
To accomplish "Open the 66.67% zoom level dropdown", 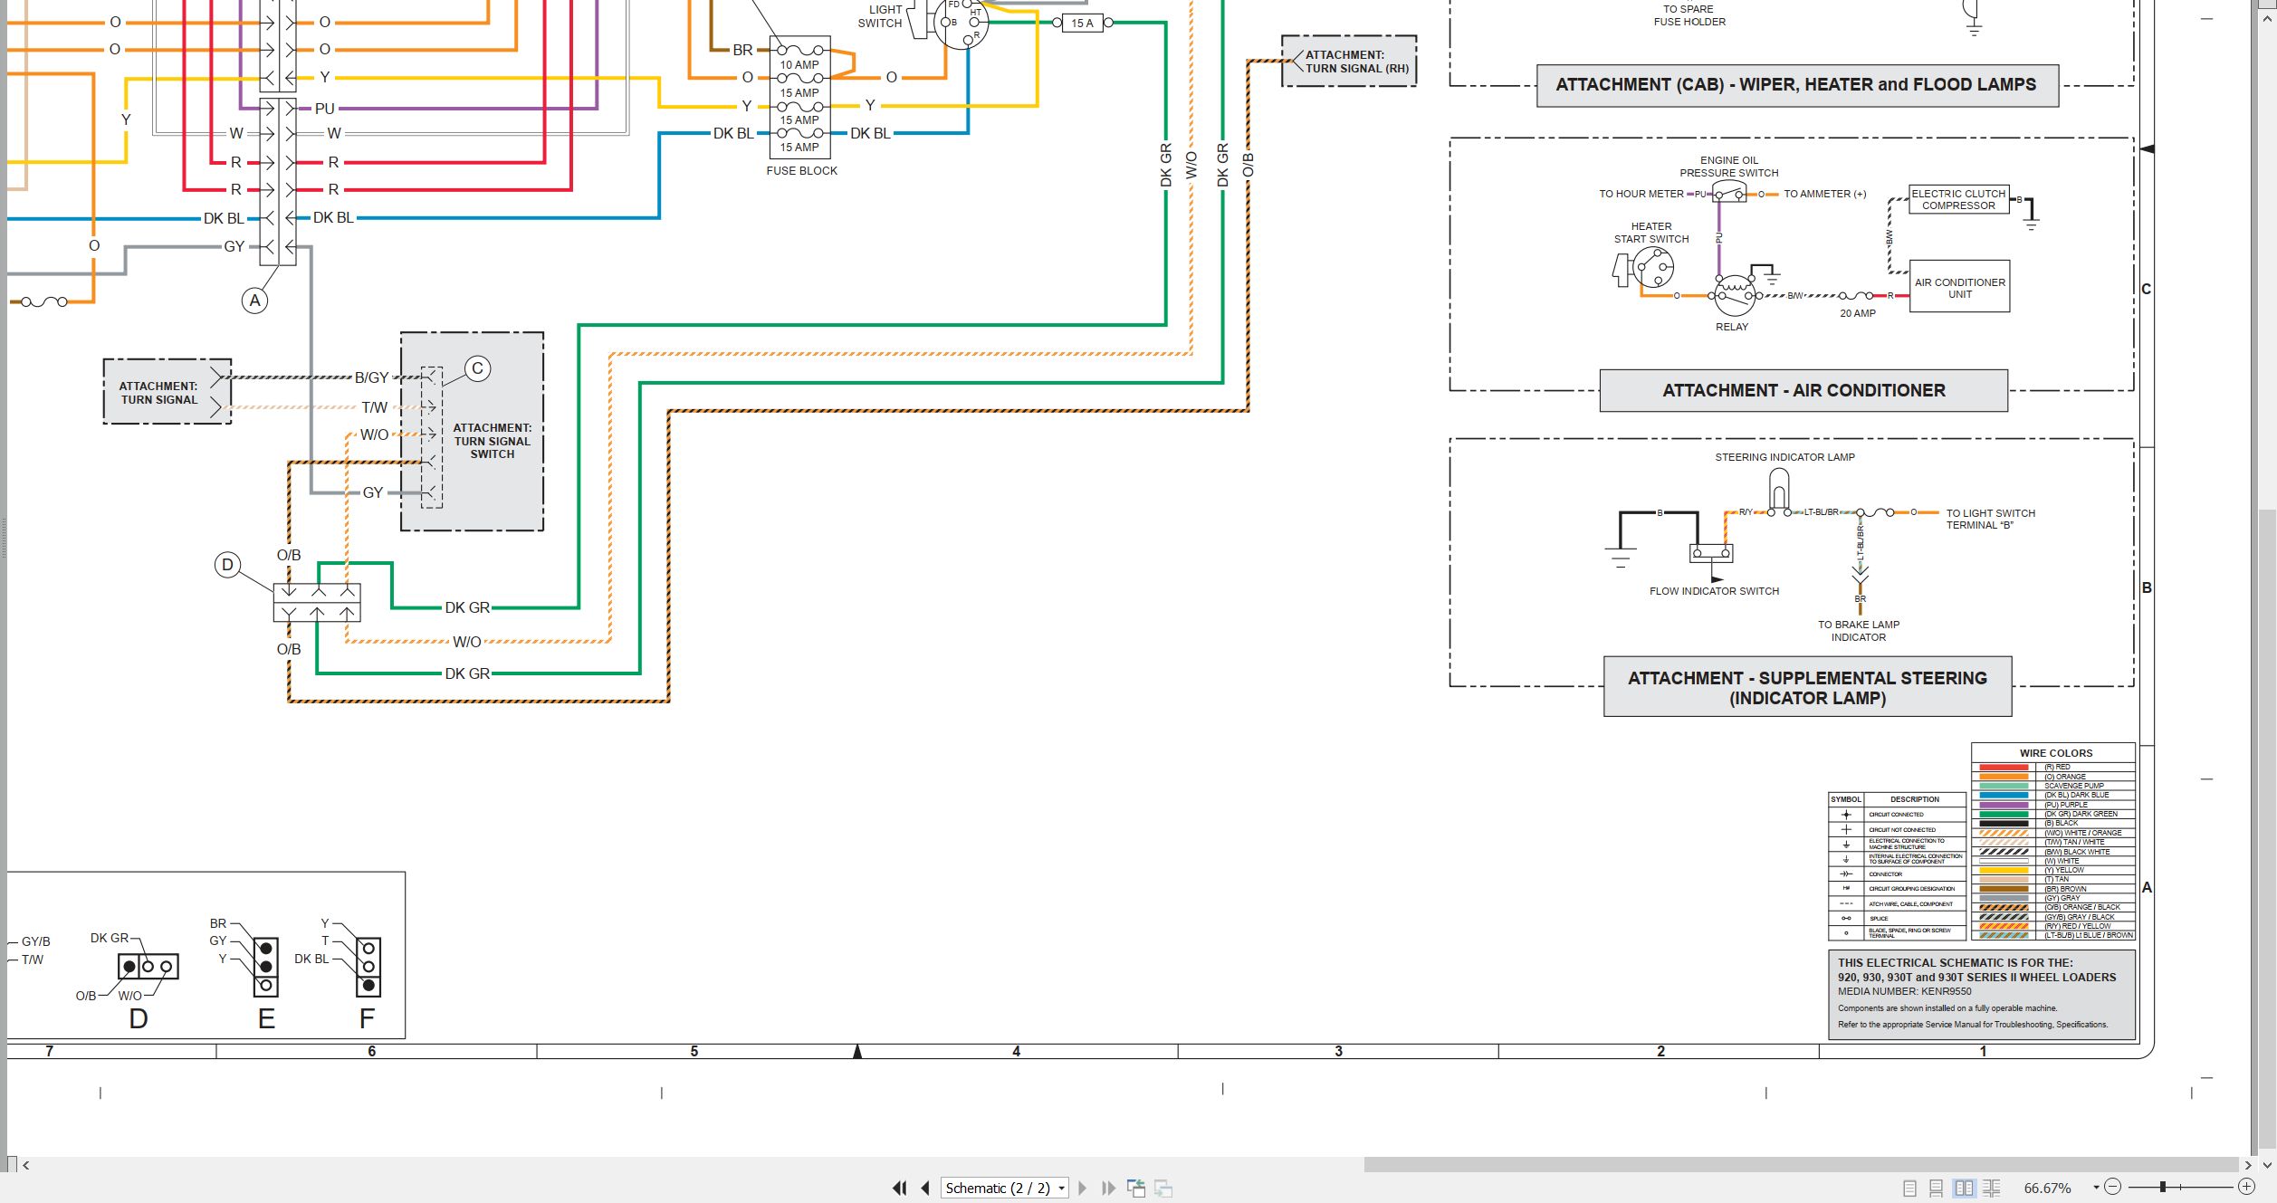I will pos(2096,1188).
